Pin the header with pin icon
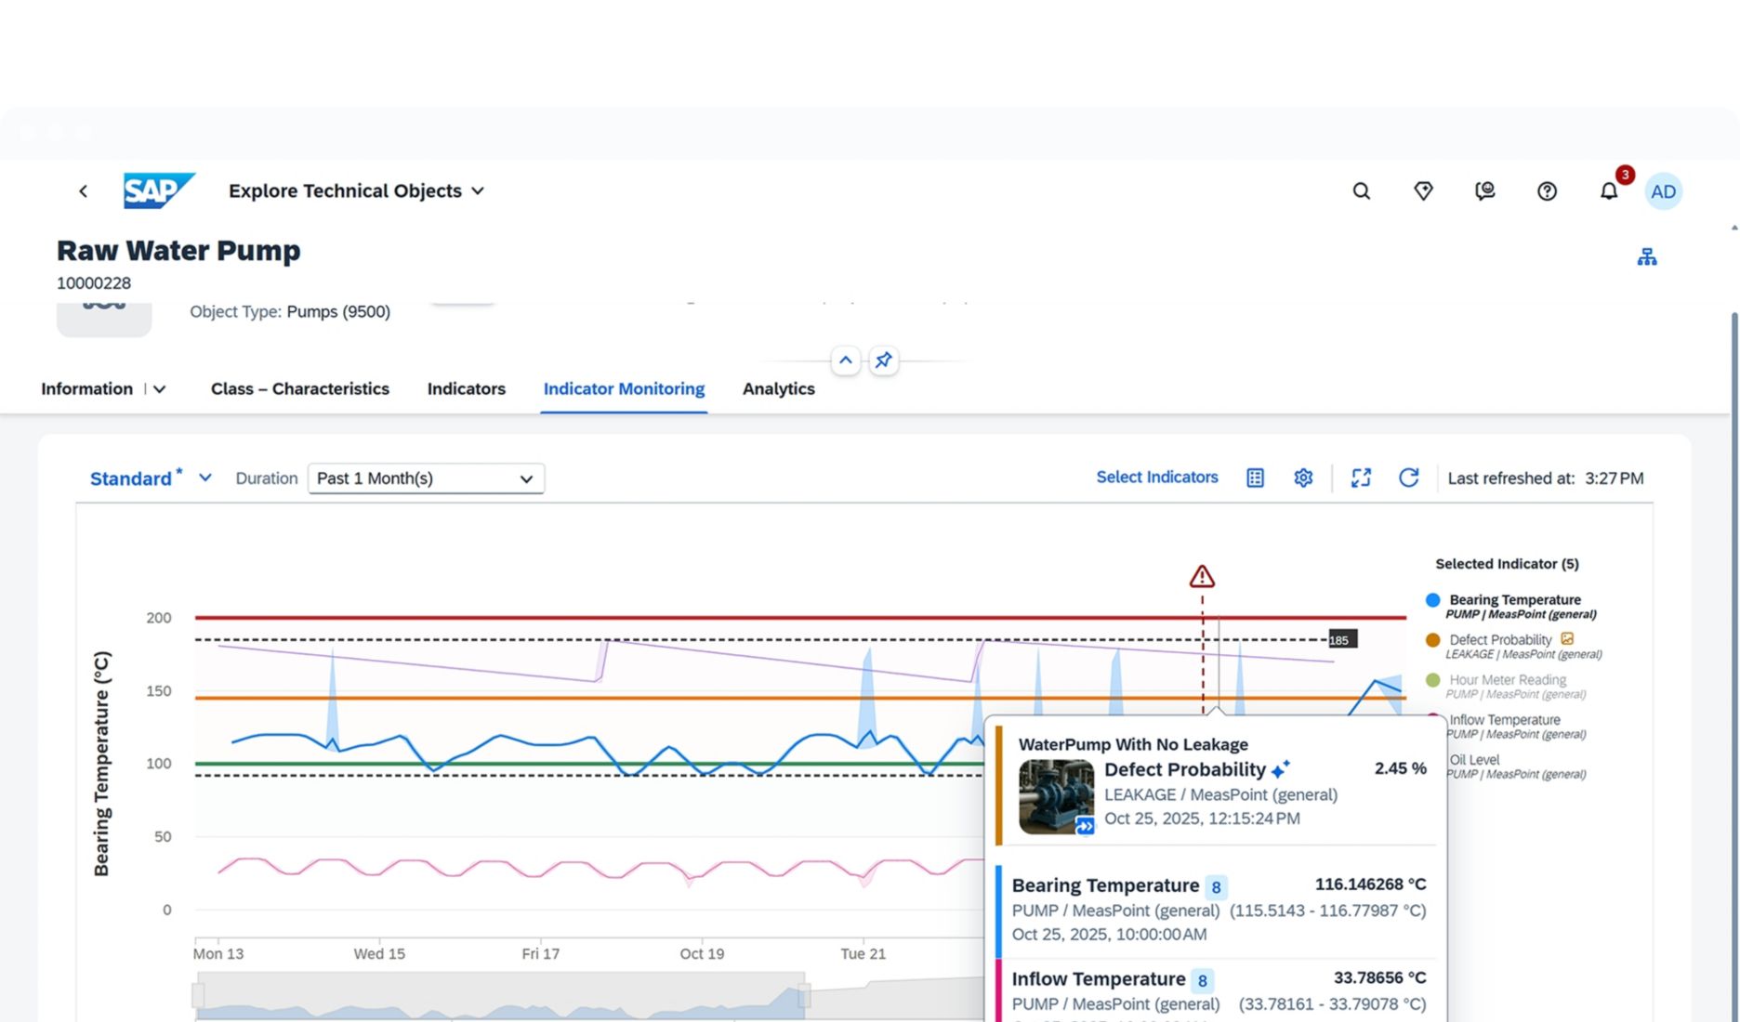Screen dimensions: 1740x1022 coord(883,360)
